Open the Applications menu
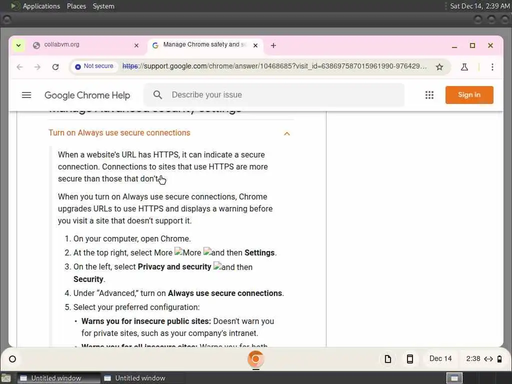 coord(41,6)
